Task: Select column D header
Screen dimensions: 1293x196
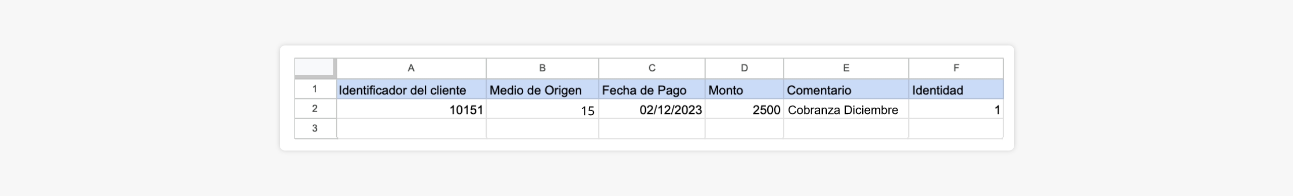Action: pos(744,68)
